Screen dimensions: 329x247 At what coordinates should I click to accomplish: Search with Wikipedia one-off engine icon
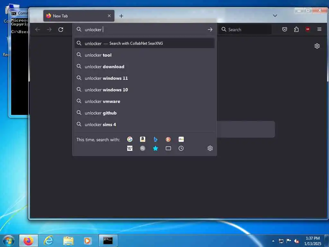[x=130, y=148]
